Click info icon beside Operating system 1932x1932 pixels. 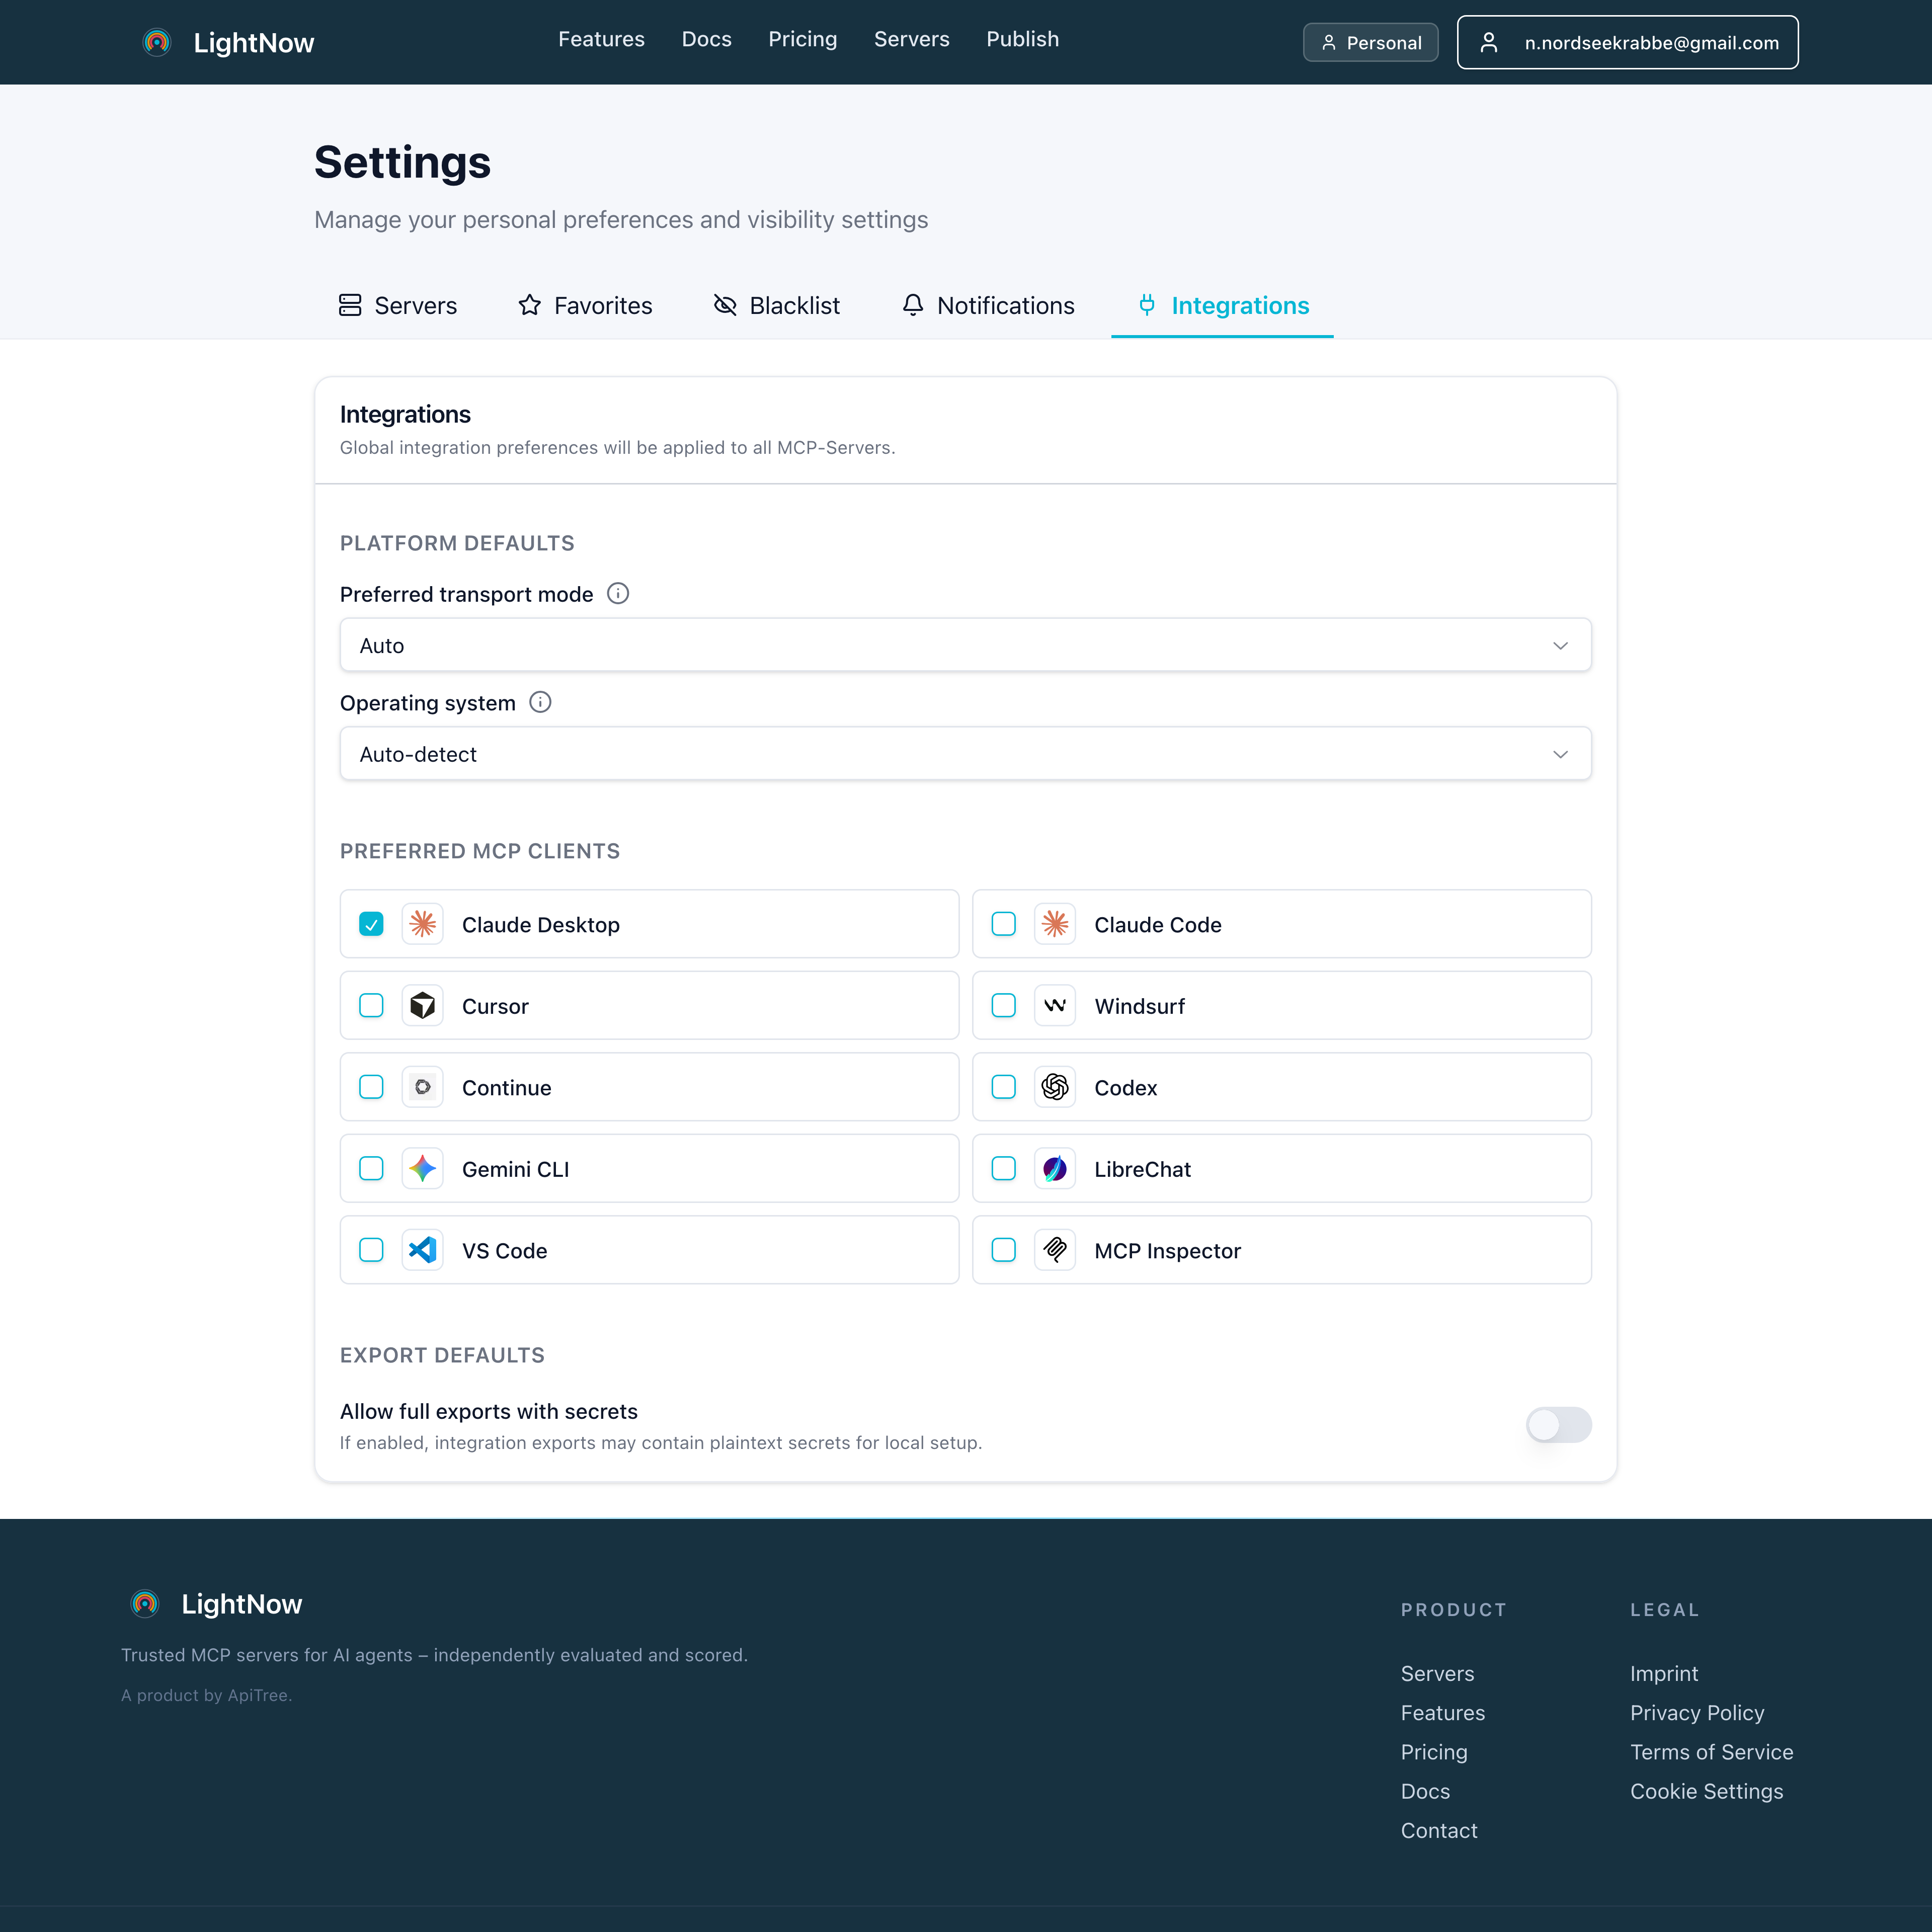click(x=540, y=702)
